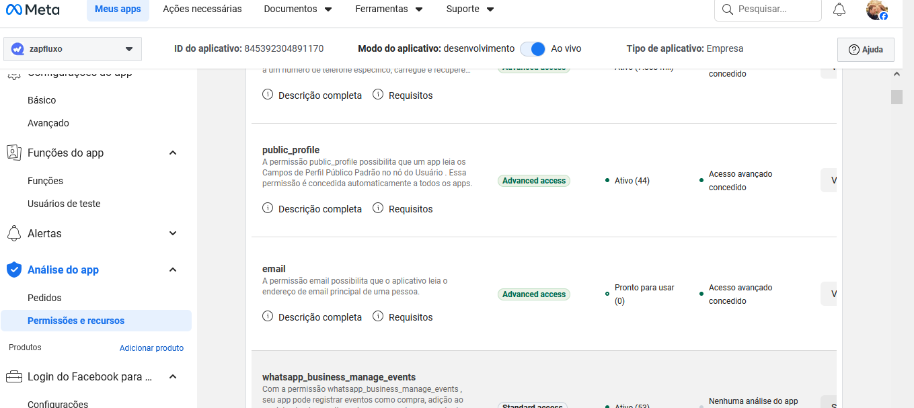Toggle app mode to Ao vivo
The height and width of the screenshot is (408, 914).
(x=533, y=49)
